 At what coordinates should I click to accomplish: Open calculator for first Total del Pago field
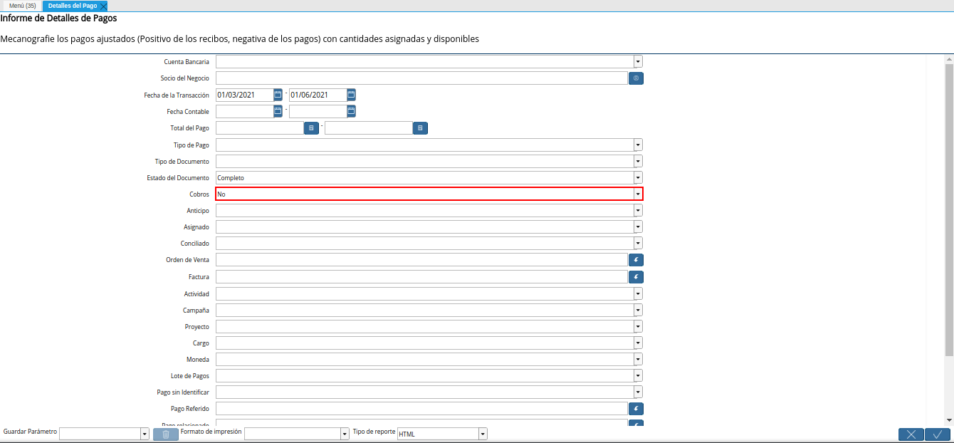click(x=311, y=128)
